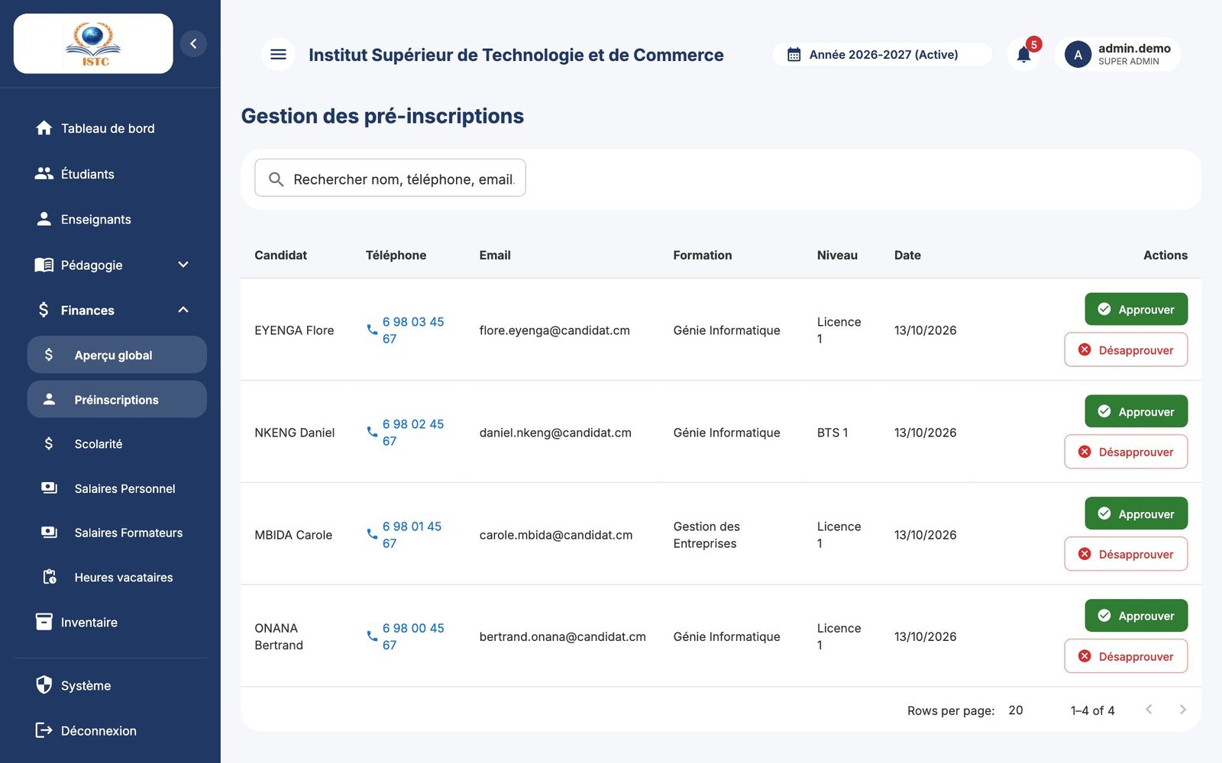
Task: Click the Heures vacataires clipboard icon
Action: point(50,577)
